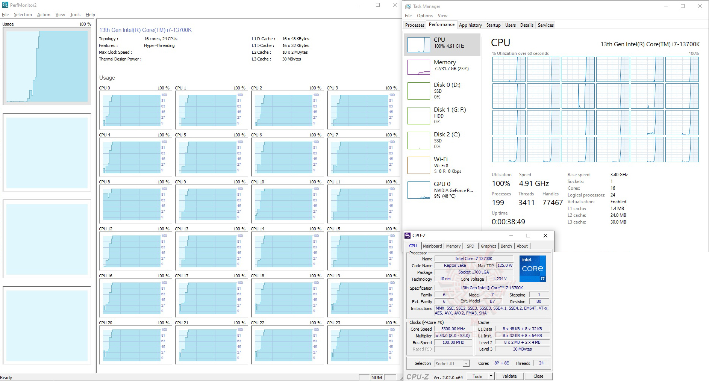The width and height of the screenshot is (709, 381).
Task: Click the CPU 5 usage graph in PerfMonitor2
Action: tap(211, 157)
